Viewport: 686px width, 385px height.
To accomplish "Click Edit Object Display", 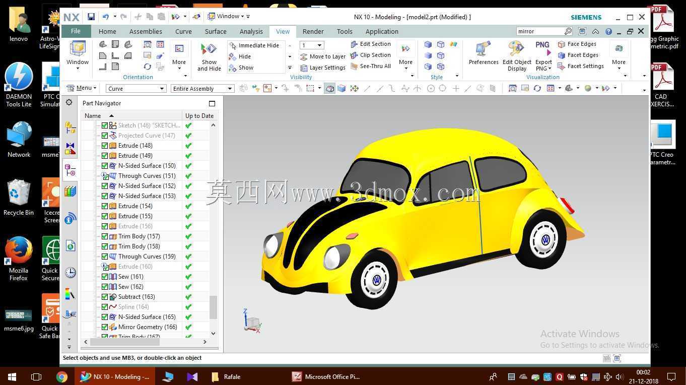I will [x=517, y=56].
